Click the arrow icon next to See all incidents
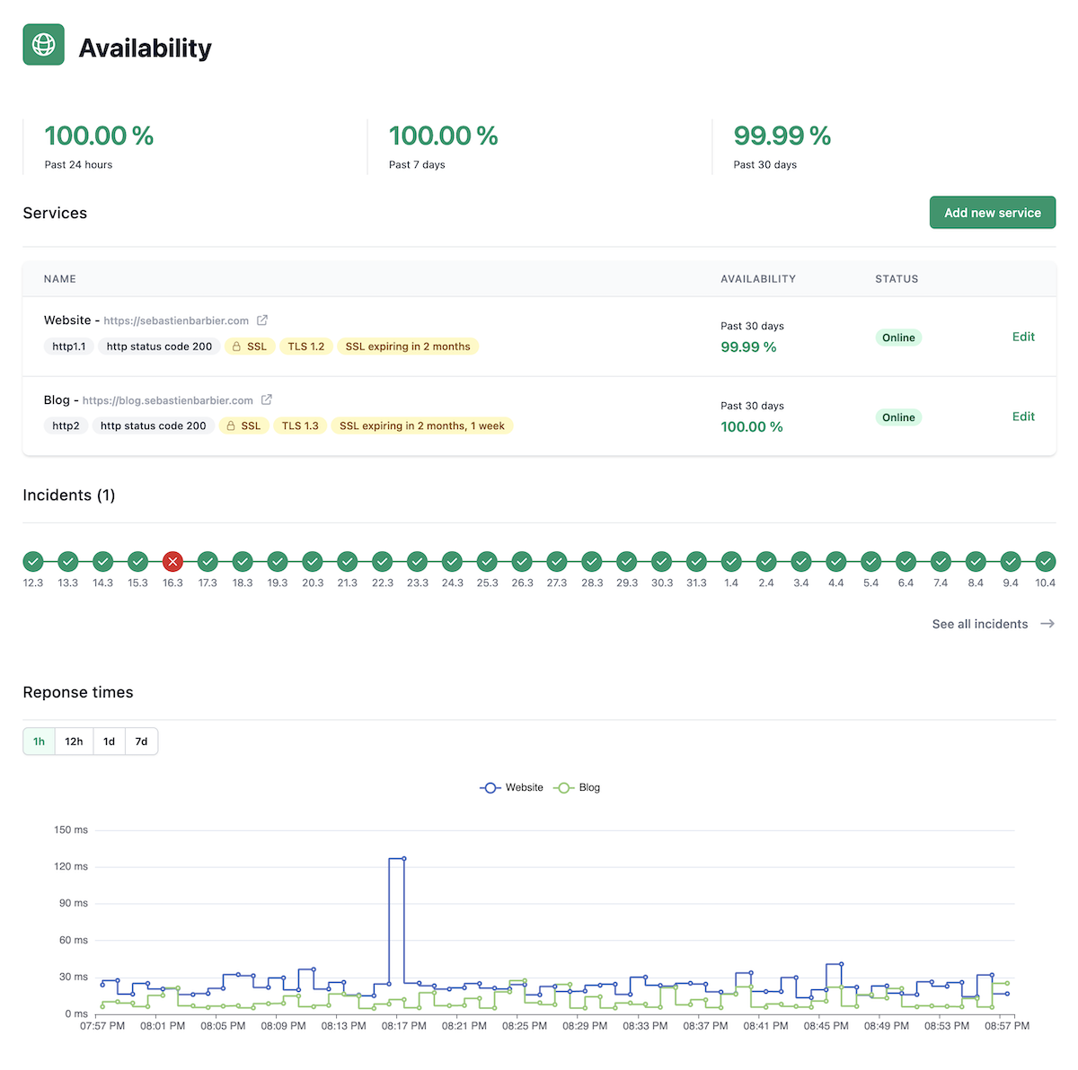The height and width of the screenshot is (1070, 1078). [x=1047, y=624]
